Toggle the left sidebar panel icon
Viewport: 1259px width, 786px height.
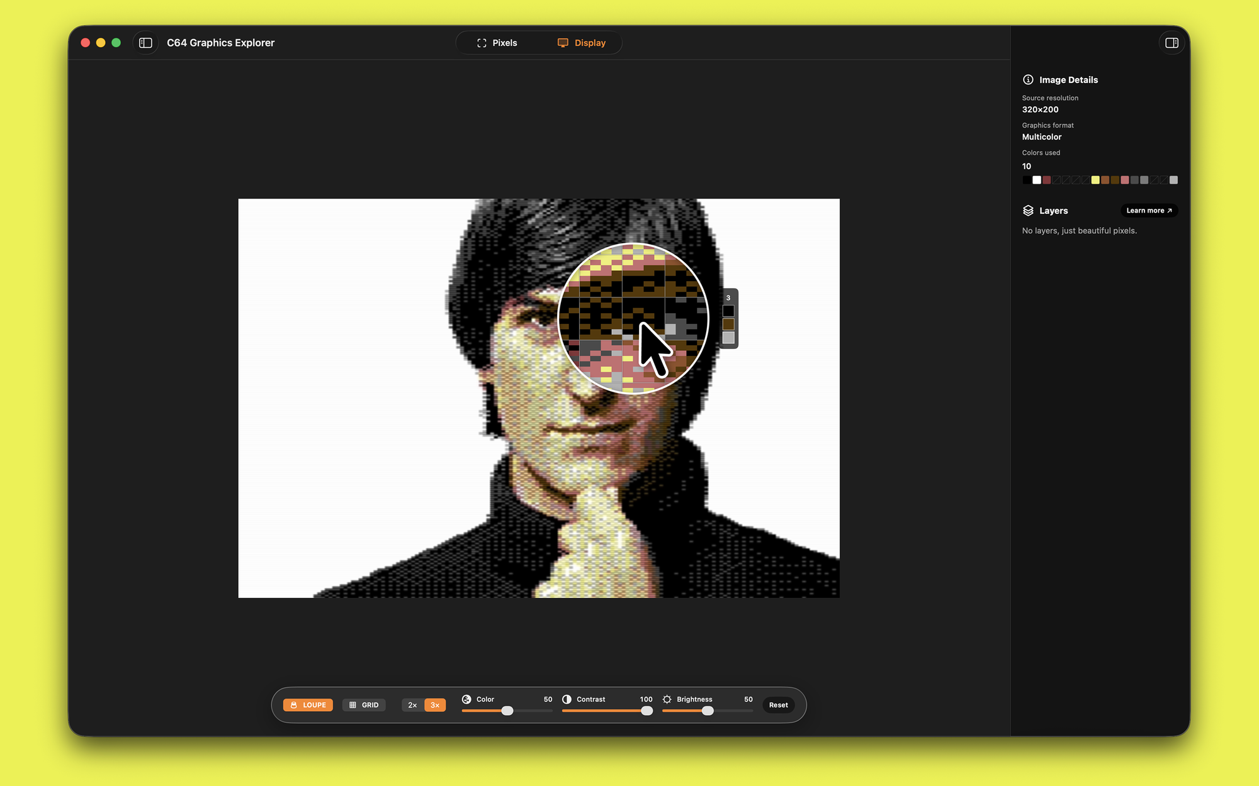pyautogui.click(x=145, y=43)
